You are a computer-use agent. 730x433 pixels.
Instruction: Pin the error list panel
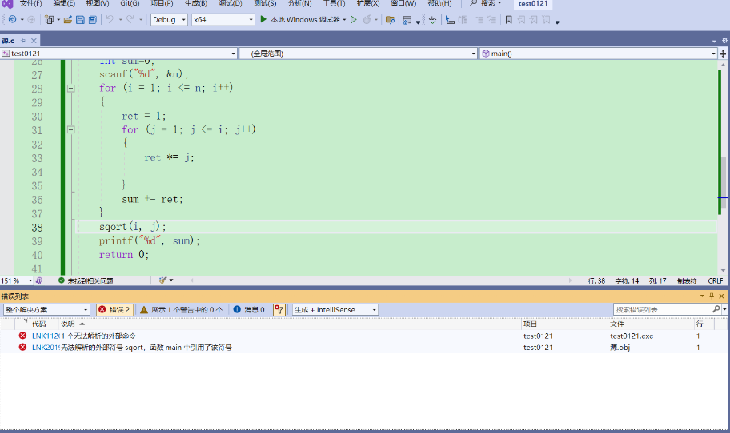click(712, 296)
